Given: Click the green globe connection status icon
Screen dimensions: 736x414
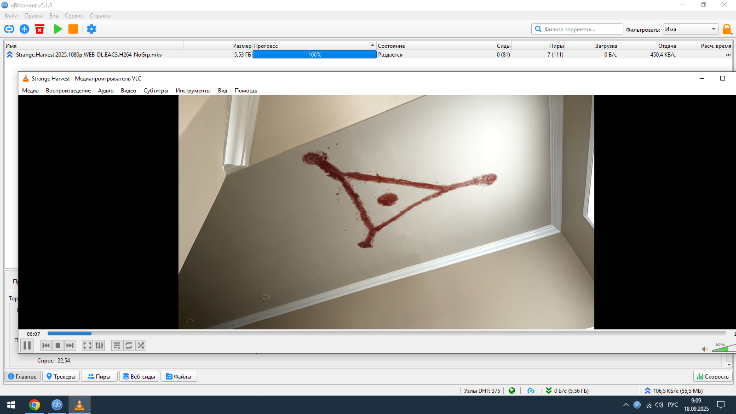Looking at the screenshot, I should coord(512,391).
